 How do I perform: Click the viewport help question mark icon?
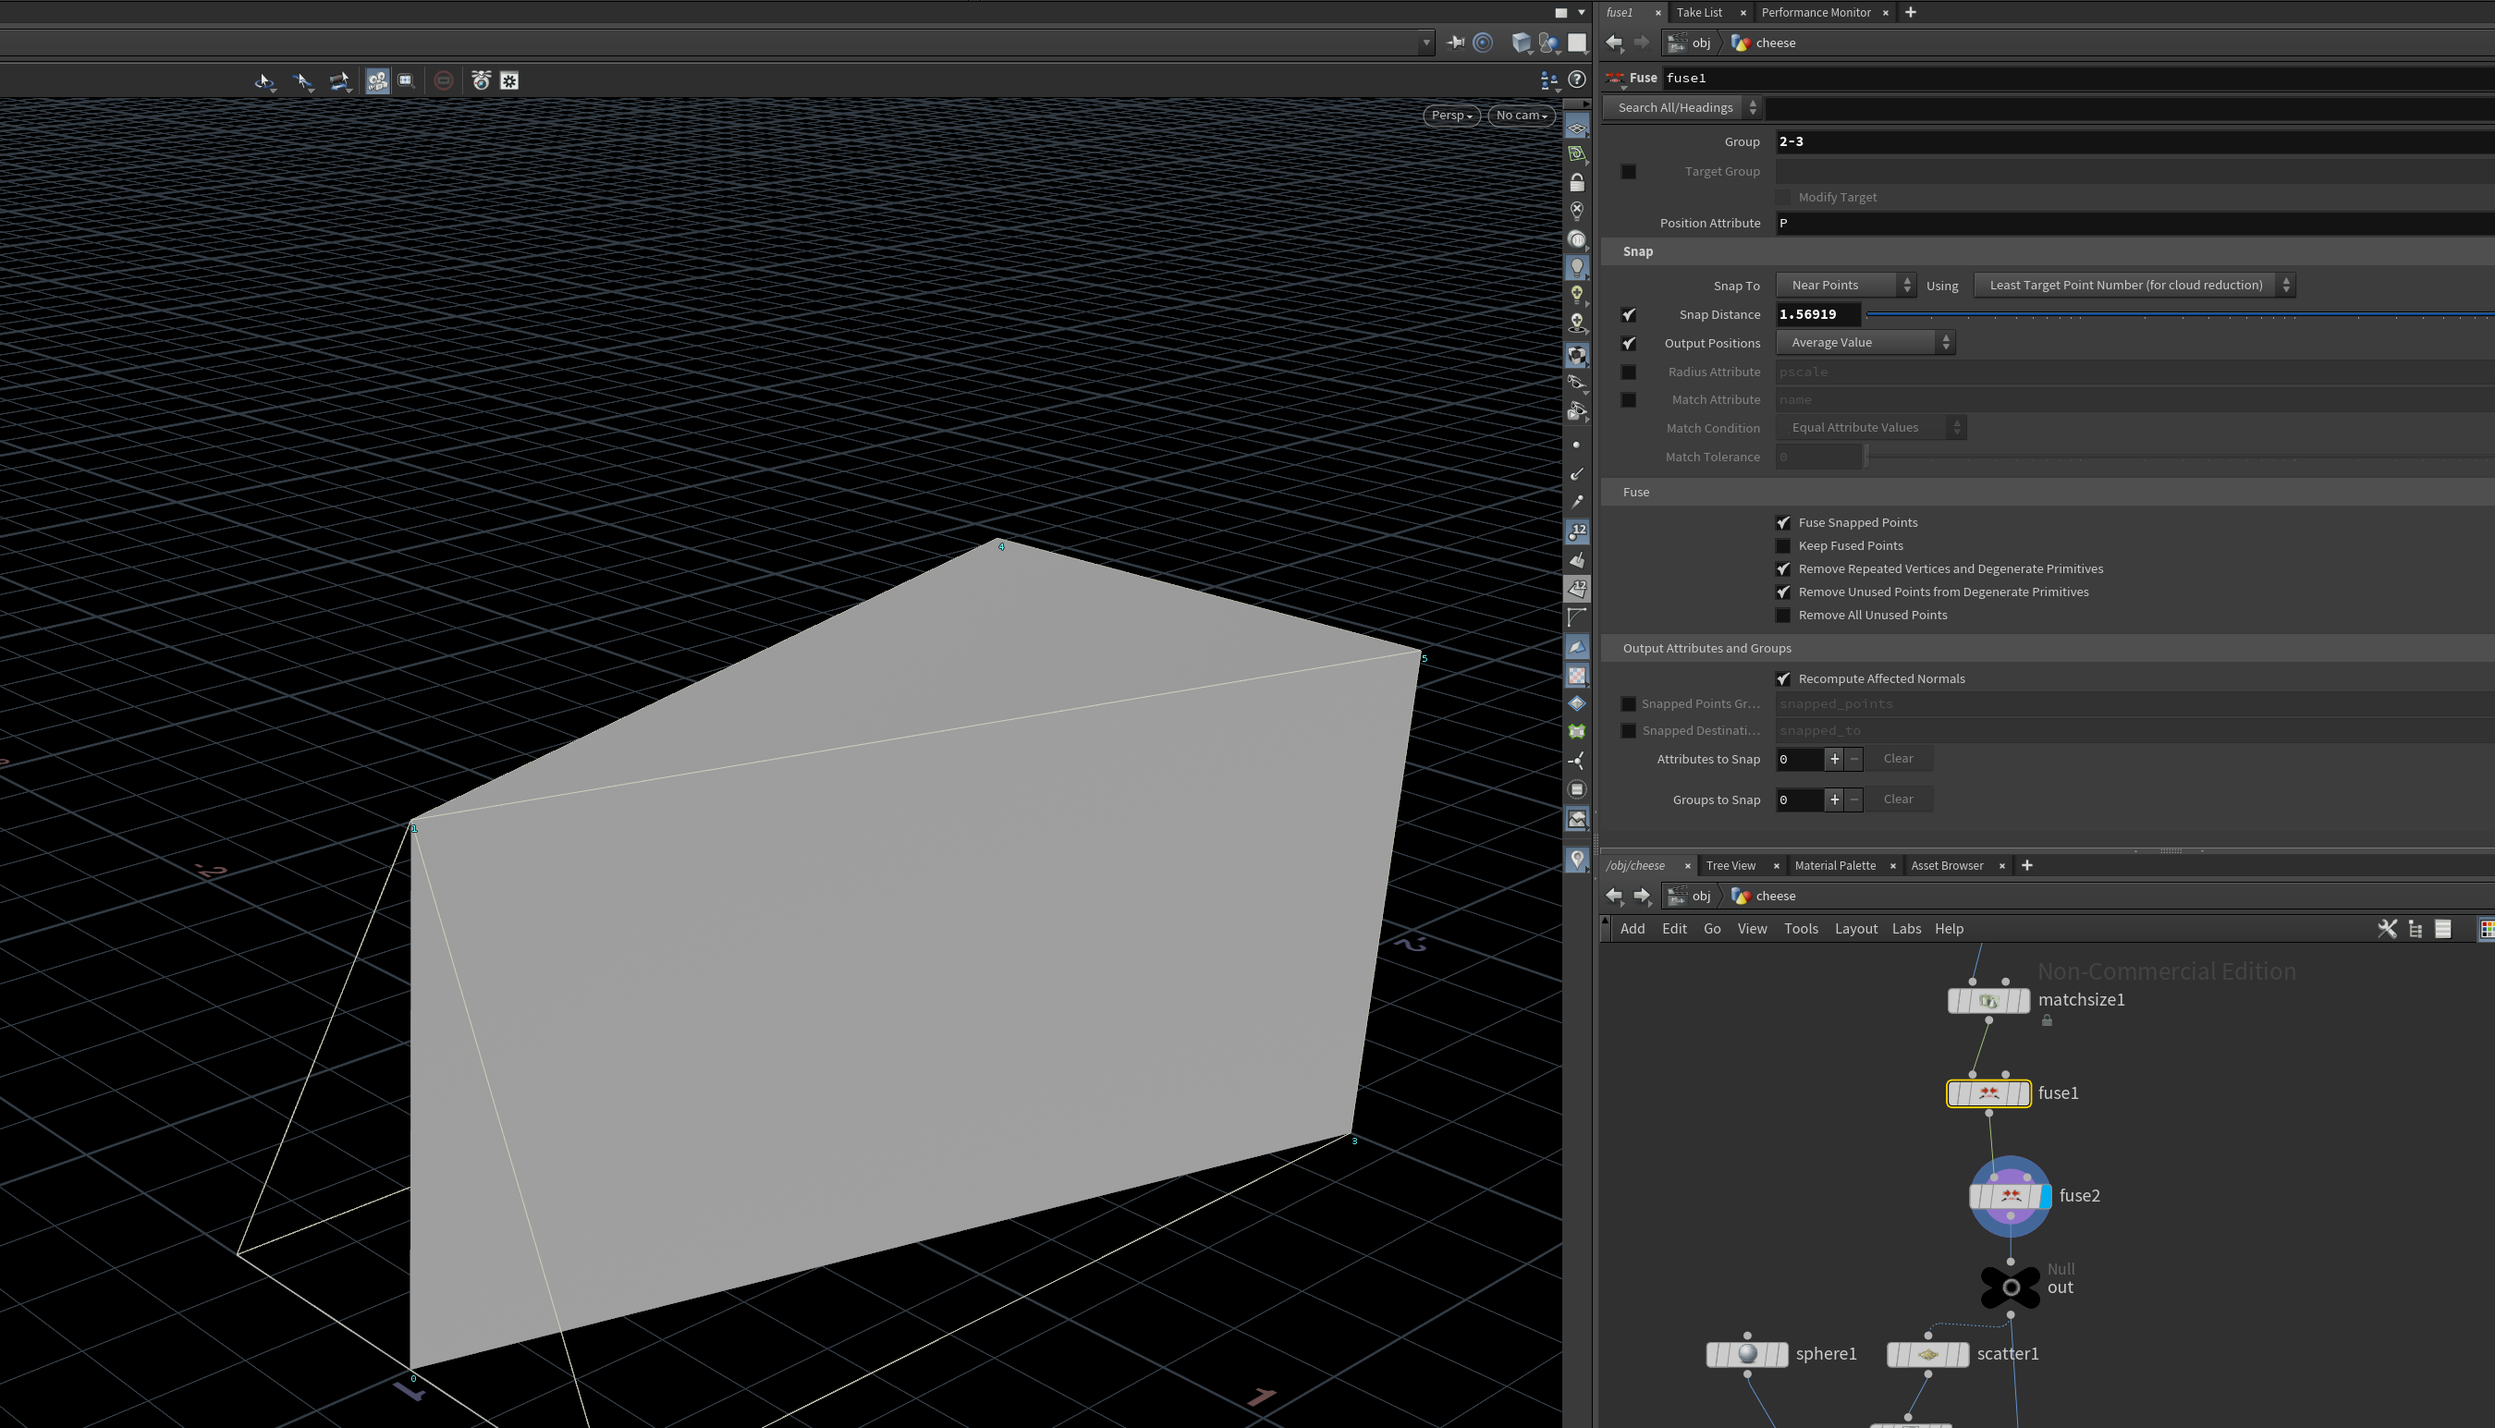click(x=1577, y=80)
